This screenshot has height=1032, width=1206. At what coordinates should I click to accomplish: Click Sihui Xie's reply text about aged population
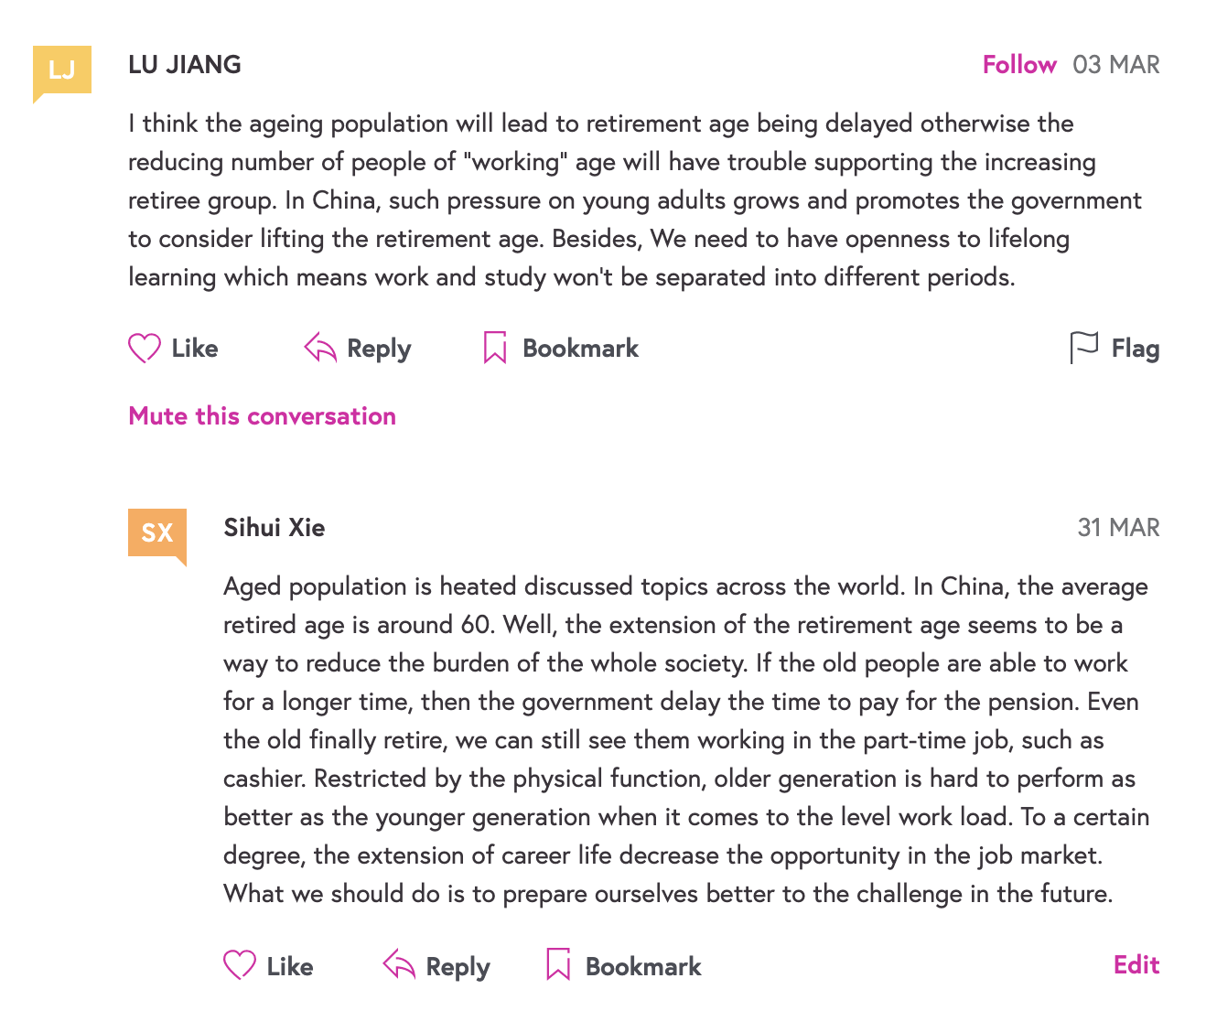click(x=684, y=740)
